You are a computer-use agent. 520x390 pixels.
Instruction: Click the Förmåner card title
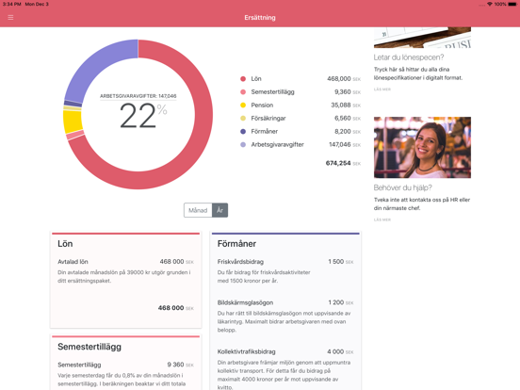tap(236, 244)
